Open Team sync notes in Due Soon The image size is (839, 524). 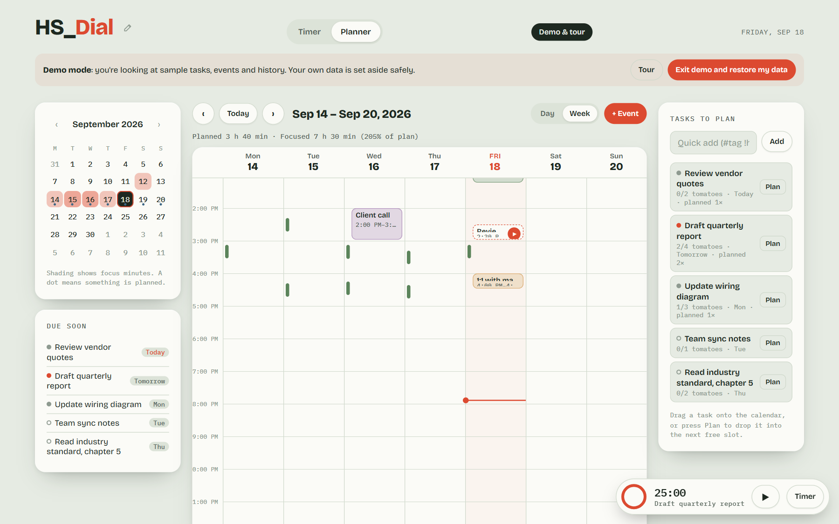[108, 423]
